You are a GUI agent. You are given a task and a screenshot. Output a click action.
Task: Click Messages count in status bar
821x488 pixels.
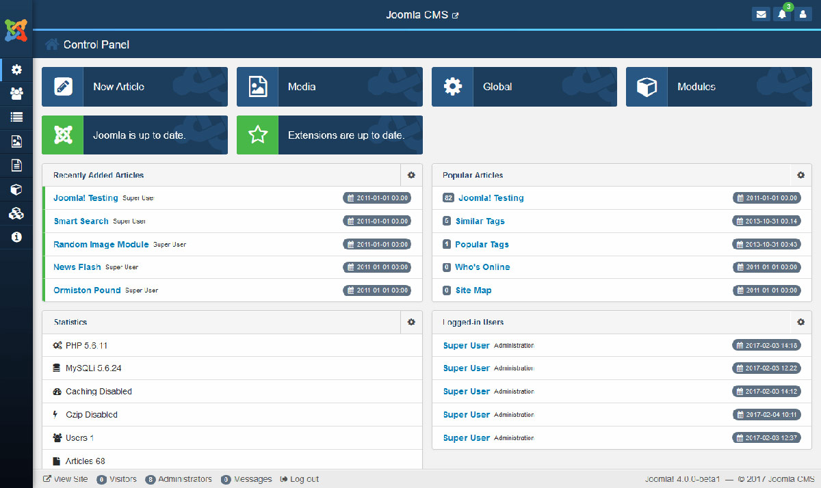(246, 479)
